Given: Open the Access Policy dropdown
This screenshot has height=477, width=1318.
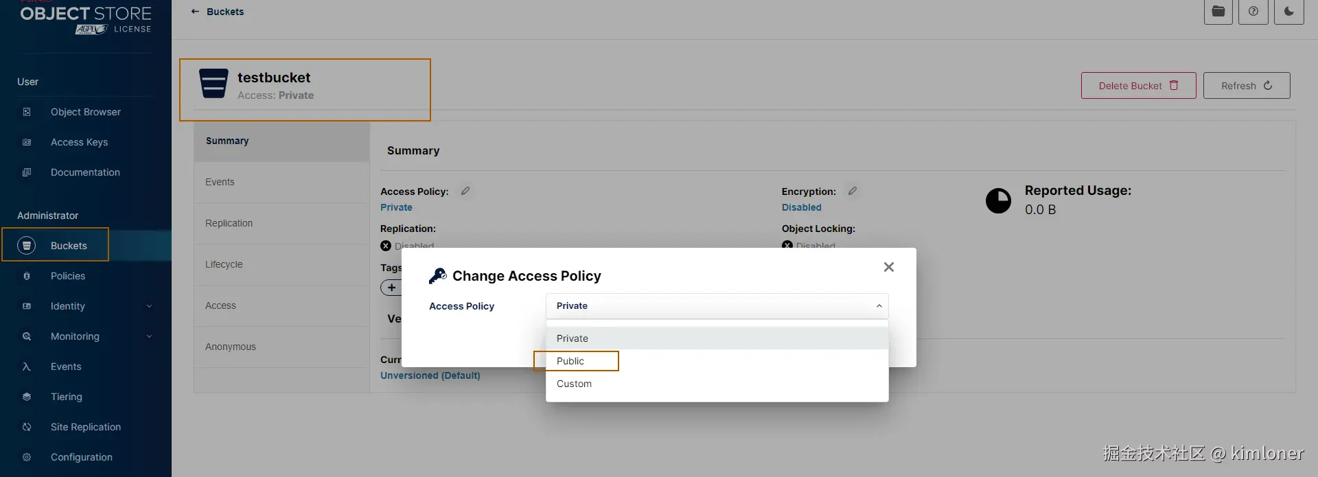Looking at the screenshot, I should click(x=717, y=306).
